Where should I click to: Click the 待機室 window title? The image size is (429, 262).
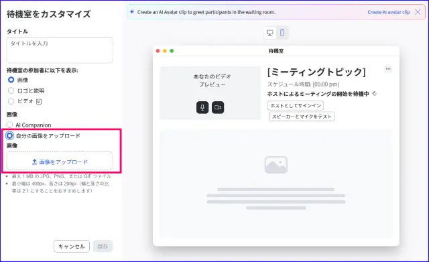275,51
